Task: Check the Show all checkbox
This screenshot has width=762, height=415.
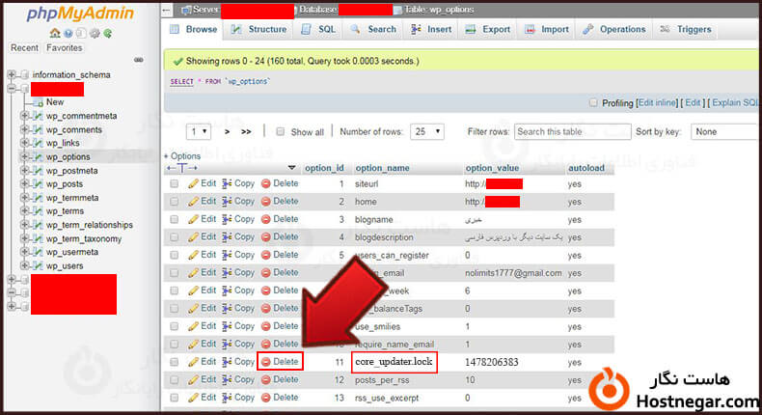Action: coord(281,132)
